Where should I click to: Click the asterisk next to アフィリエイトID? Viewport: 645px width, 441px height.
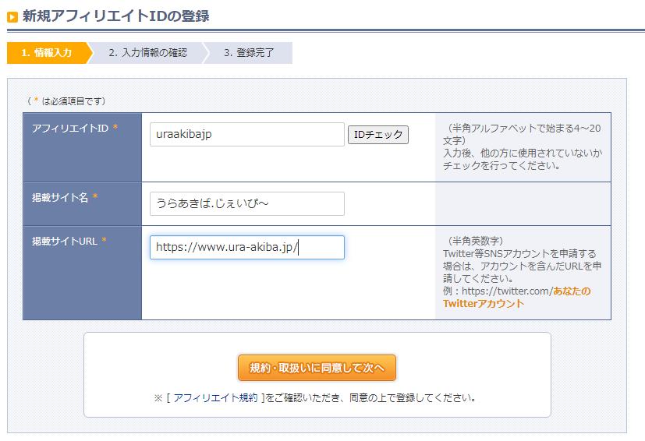115,128
